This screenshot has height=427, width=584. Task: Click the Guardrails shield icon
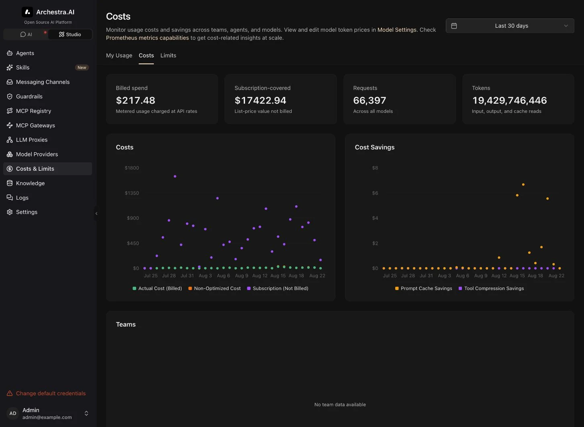[10, 96]
